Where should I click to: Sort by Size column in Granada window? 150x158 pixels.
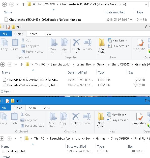click(131, 73)
